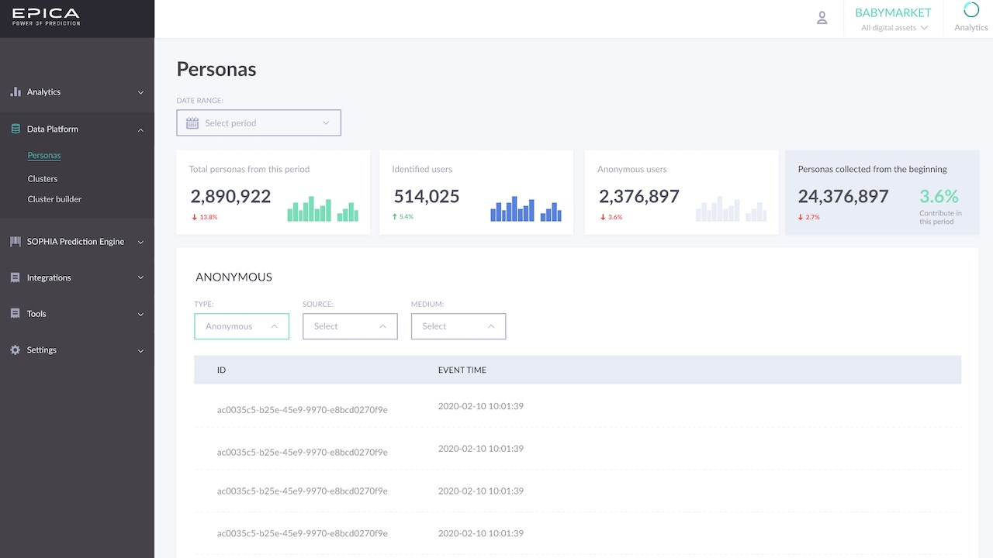Click the 13.8% decrease indicator
Viewport: 993px width, 558px height.
205,217
